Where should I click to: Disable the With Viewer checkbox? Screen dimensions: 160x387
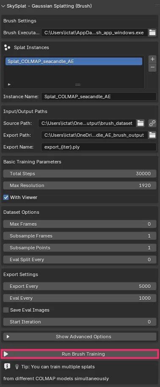click(x=6, y=197)
